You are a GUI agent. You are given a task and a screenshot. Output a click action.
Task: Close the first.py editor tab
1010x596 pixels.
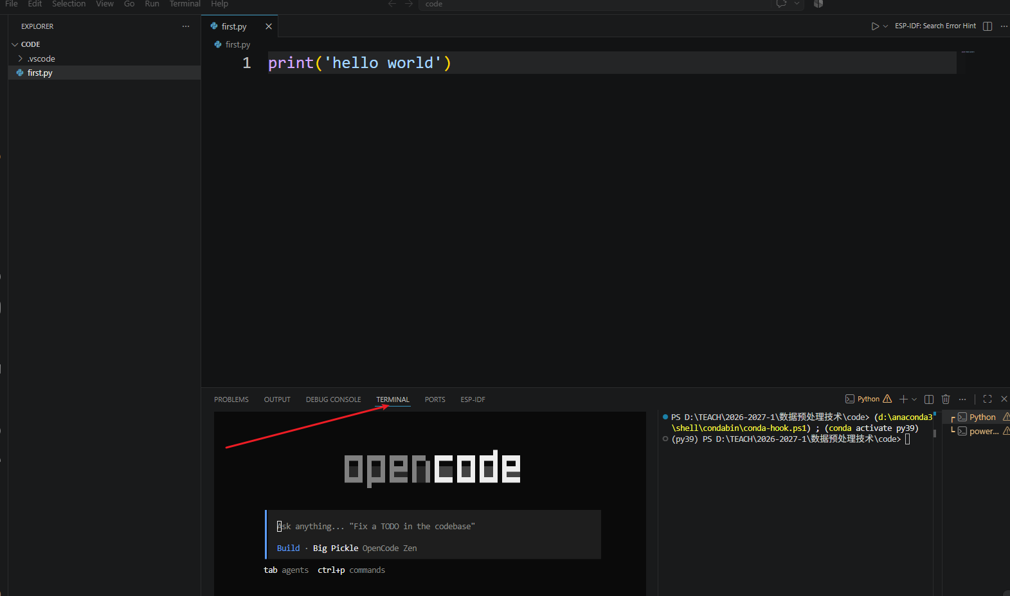tap(269, 26)
